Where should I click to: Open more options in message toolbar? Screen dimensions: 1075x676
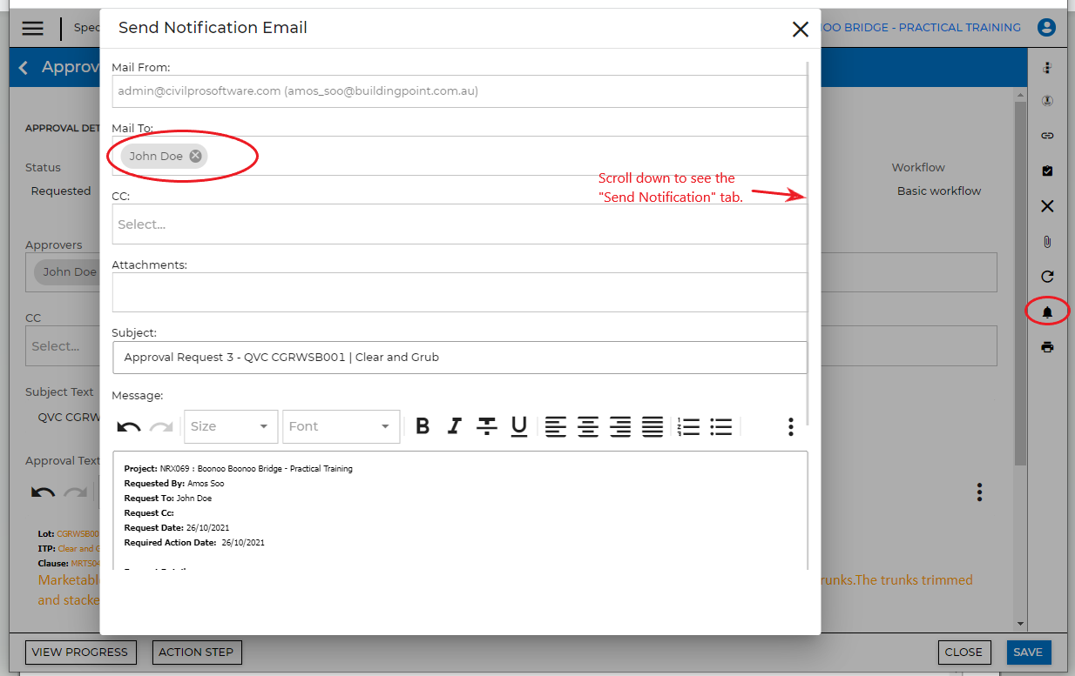(790, 426)
